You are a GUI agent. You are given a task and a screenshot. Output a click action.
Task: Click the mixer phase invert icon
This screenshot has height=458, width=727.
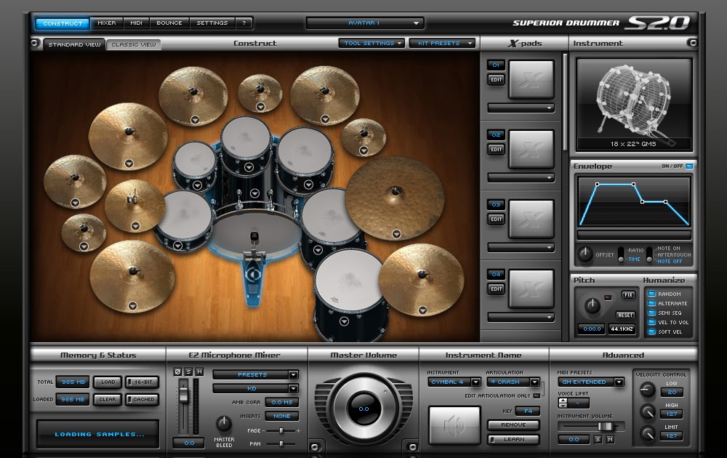tap(177, 371)
